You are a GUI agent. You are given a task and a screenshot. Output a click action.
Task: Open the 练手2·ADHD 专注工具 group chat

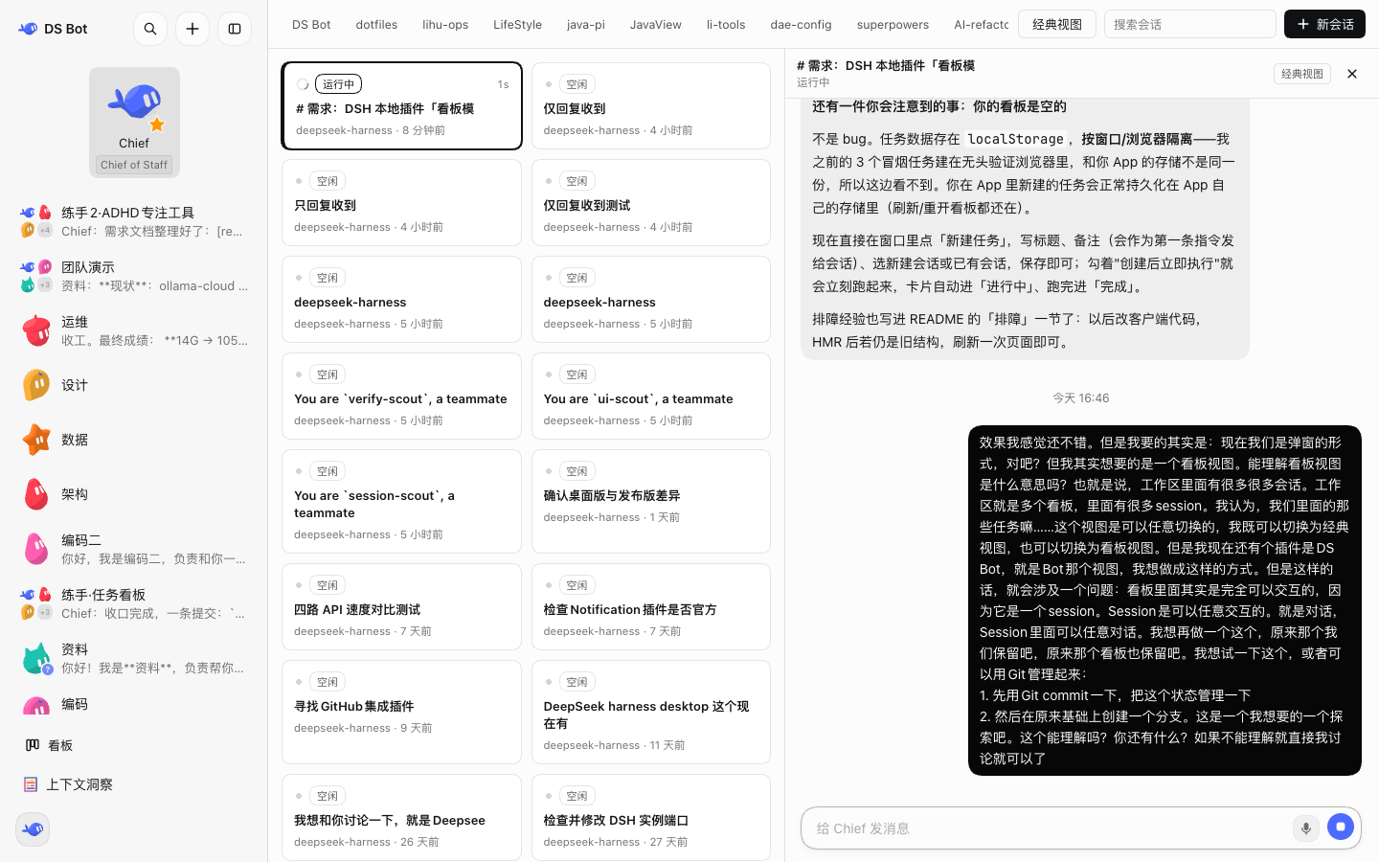[134, 221]
